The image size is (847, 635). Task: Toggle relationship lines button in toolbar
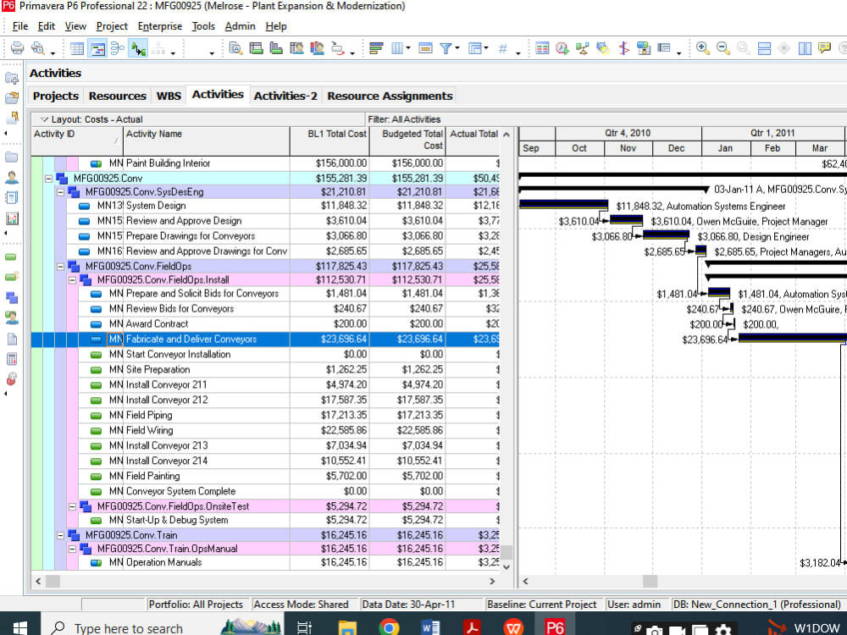[x=138, y=48]
